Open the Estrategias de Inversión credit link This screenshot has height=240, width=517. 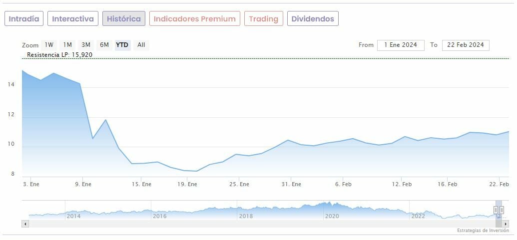tap(483, 231)
